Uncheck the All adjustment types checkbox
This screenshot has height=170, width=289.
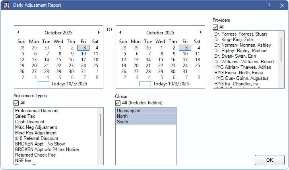click(x=16, y=103)
